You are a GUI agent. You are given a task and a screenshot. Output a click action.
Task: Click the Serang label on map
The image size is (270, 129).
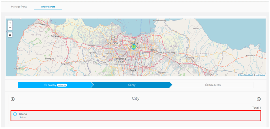click(x=55, y=36)
